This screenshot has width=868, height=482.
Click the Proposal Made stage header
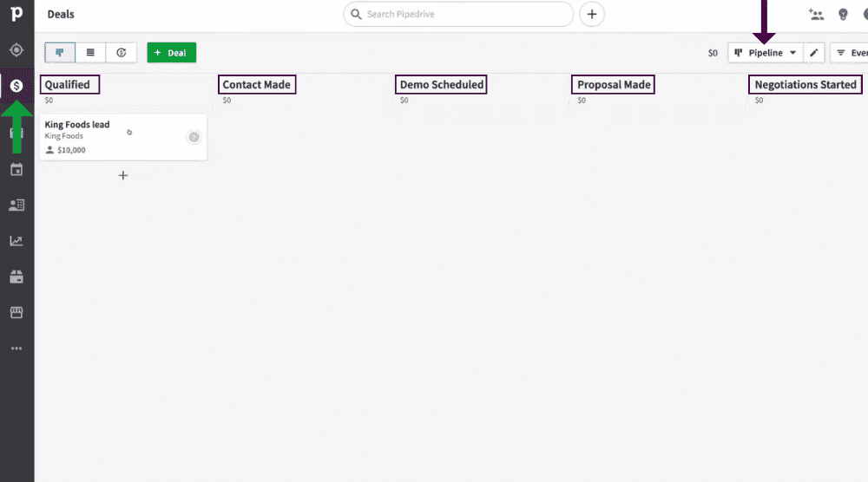pos(614,85)
